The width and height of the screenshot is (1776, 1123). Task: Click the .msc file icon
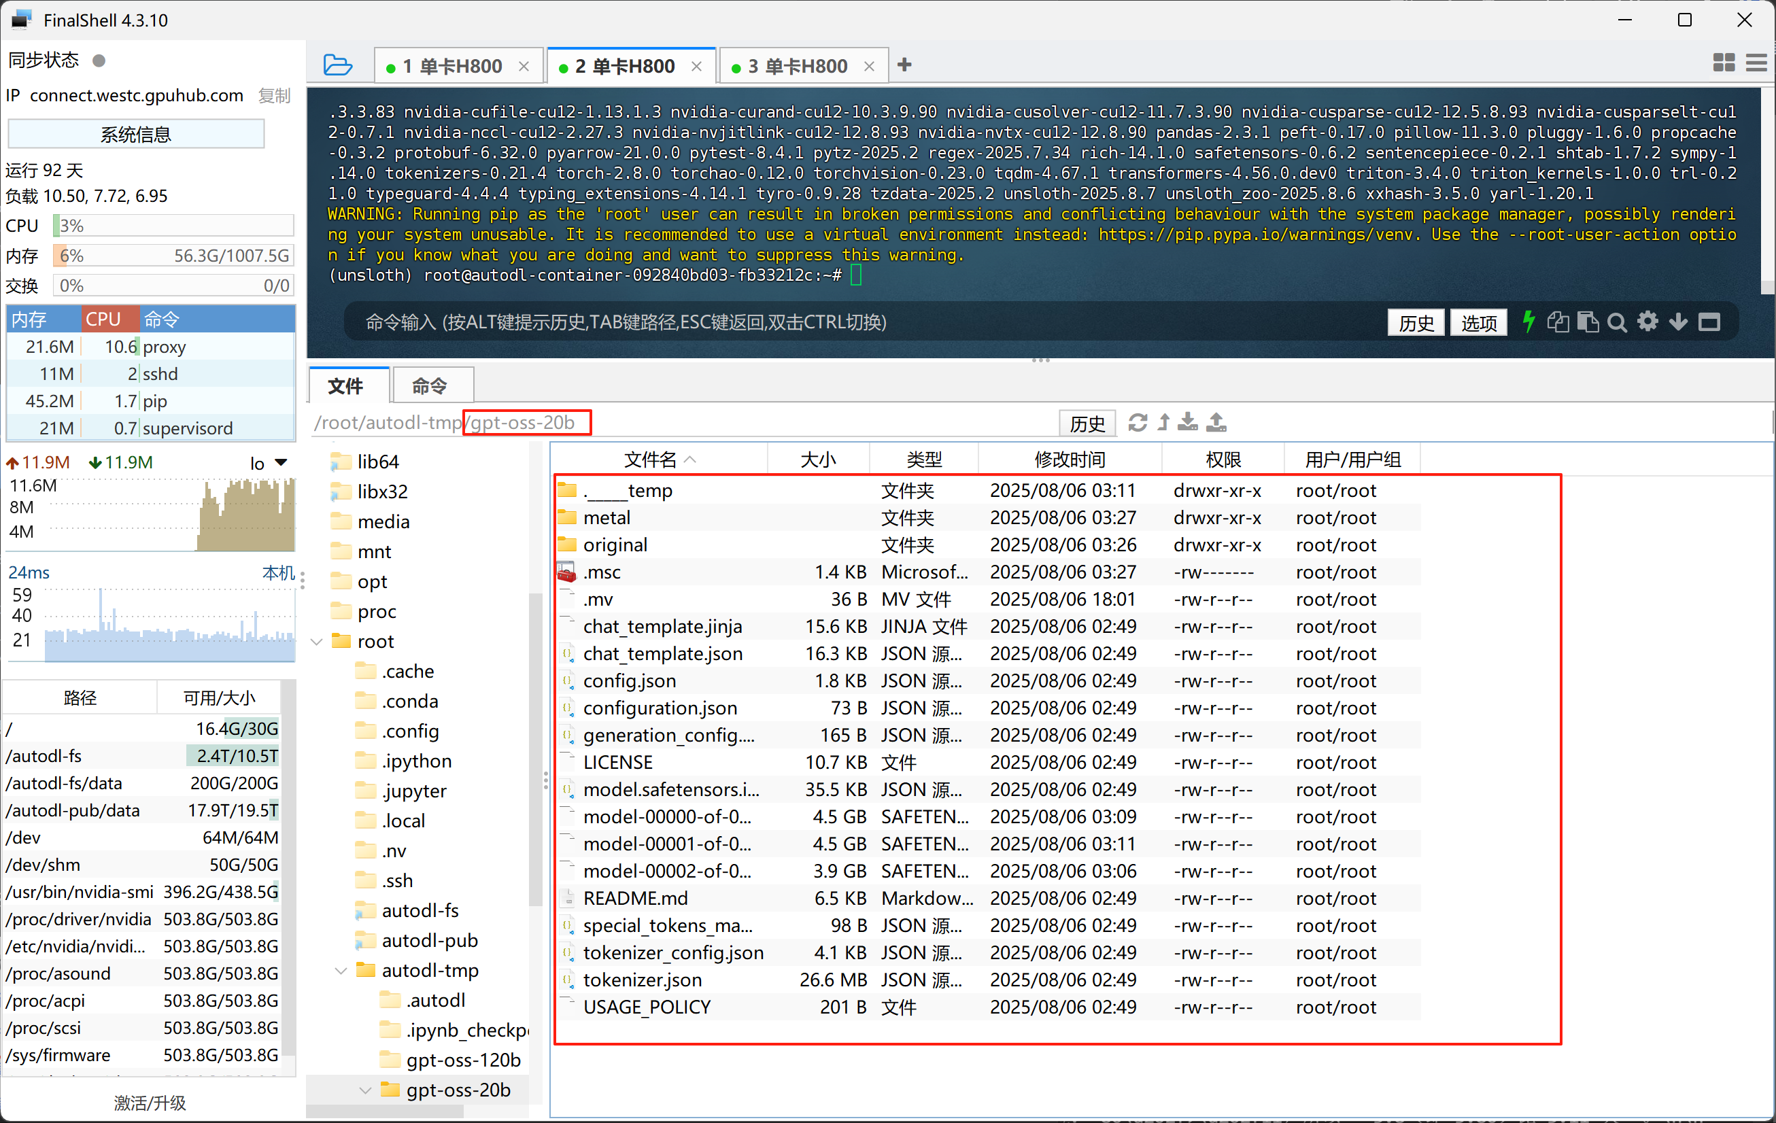point(566,572)
